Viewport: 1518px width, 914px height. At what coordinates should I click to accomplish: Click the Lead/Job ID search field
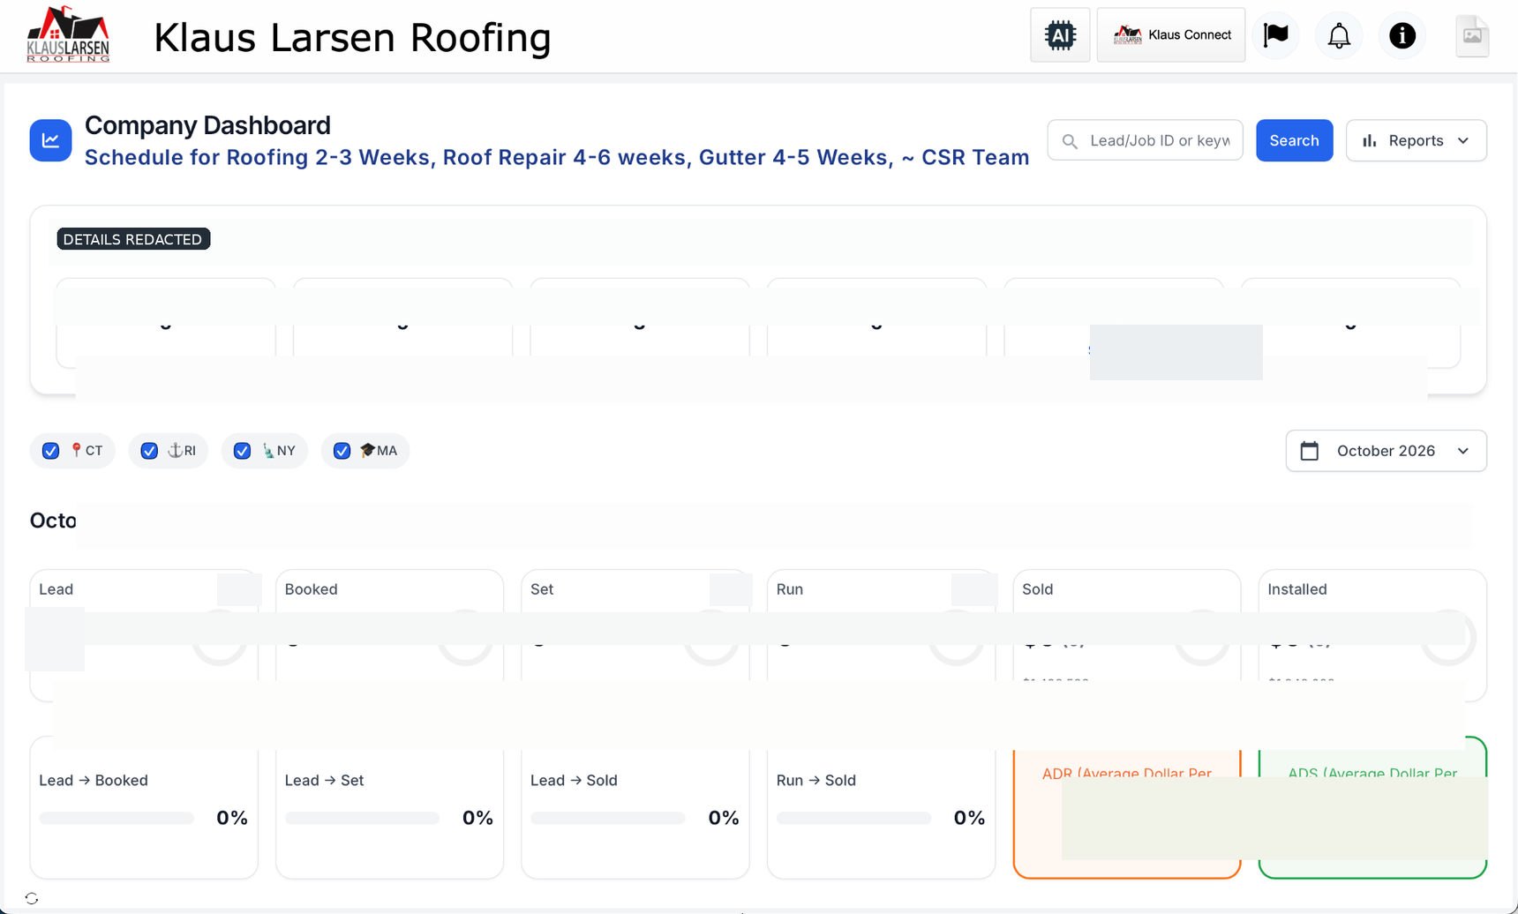coord(1145,140)
